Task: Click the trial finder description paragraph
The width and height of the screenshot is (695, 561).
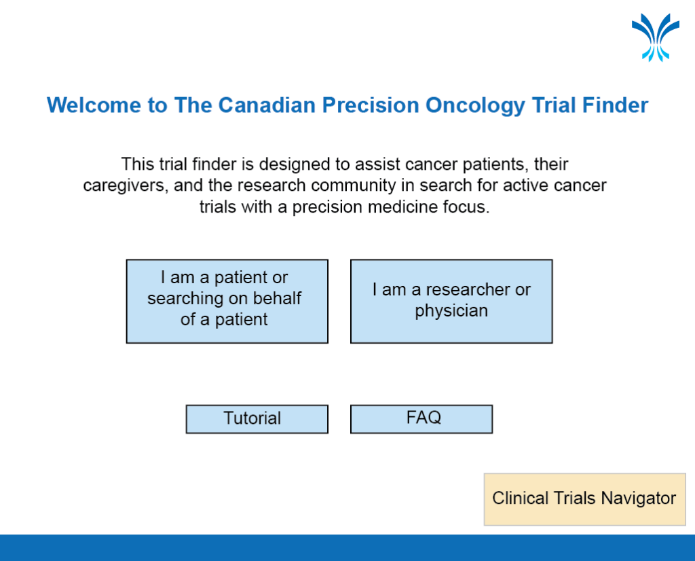Action: (x=345, y=185)
